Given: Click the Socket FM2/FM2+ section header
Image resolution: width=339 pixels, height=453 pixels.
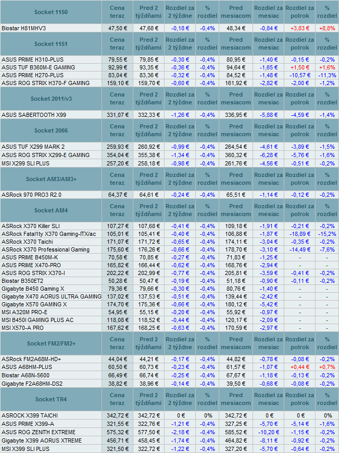Looking at the screenshot, I should [51, 343].
